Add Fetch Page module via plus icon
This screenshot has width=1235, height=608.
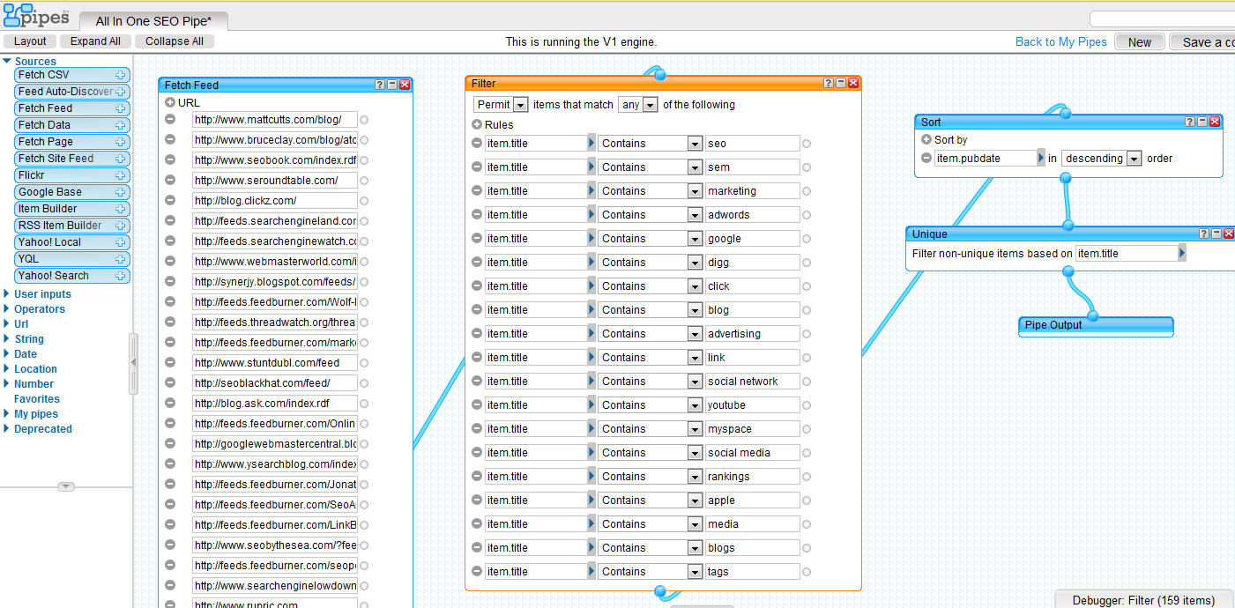coord(120,142)
